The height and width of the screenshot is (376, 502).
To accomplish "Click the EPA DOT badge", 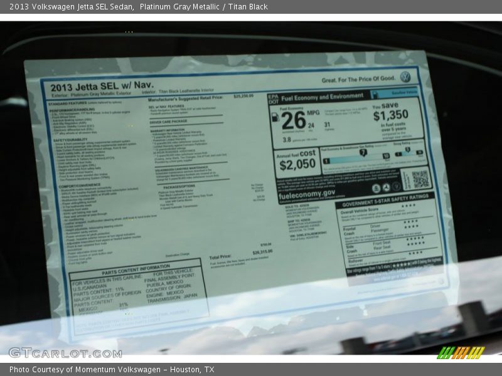I will click(273, 99).
